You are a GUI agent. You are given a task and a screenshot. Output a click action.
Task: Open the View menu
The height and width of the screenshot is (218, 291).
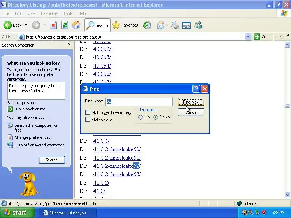click(x=31, y=13)
